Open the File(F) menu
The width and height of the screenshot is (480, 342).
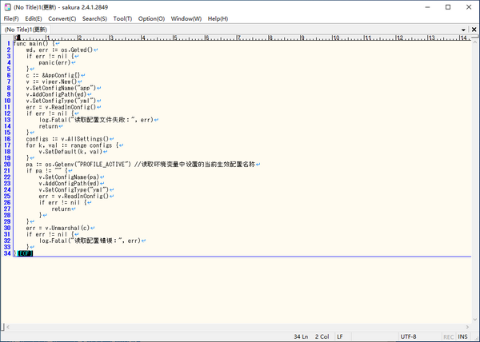tap(11, 18)
